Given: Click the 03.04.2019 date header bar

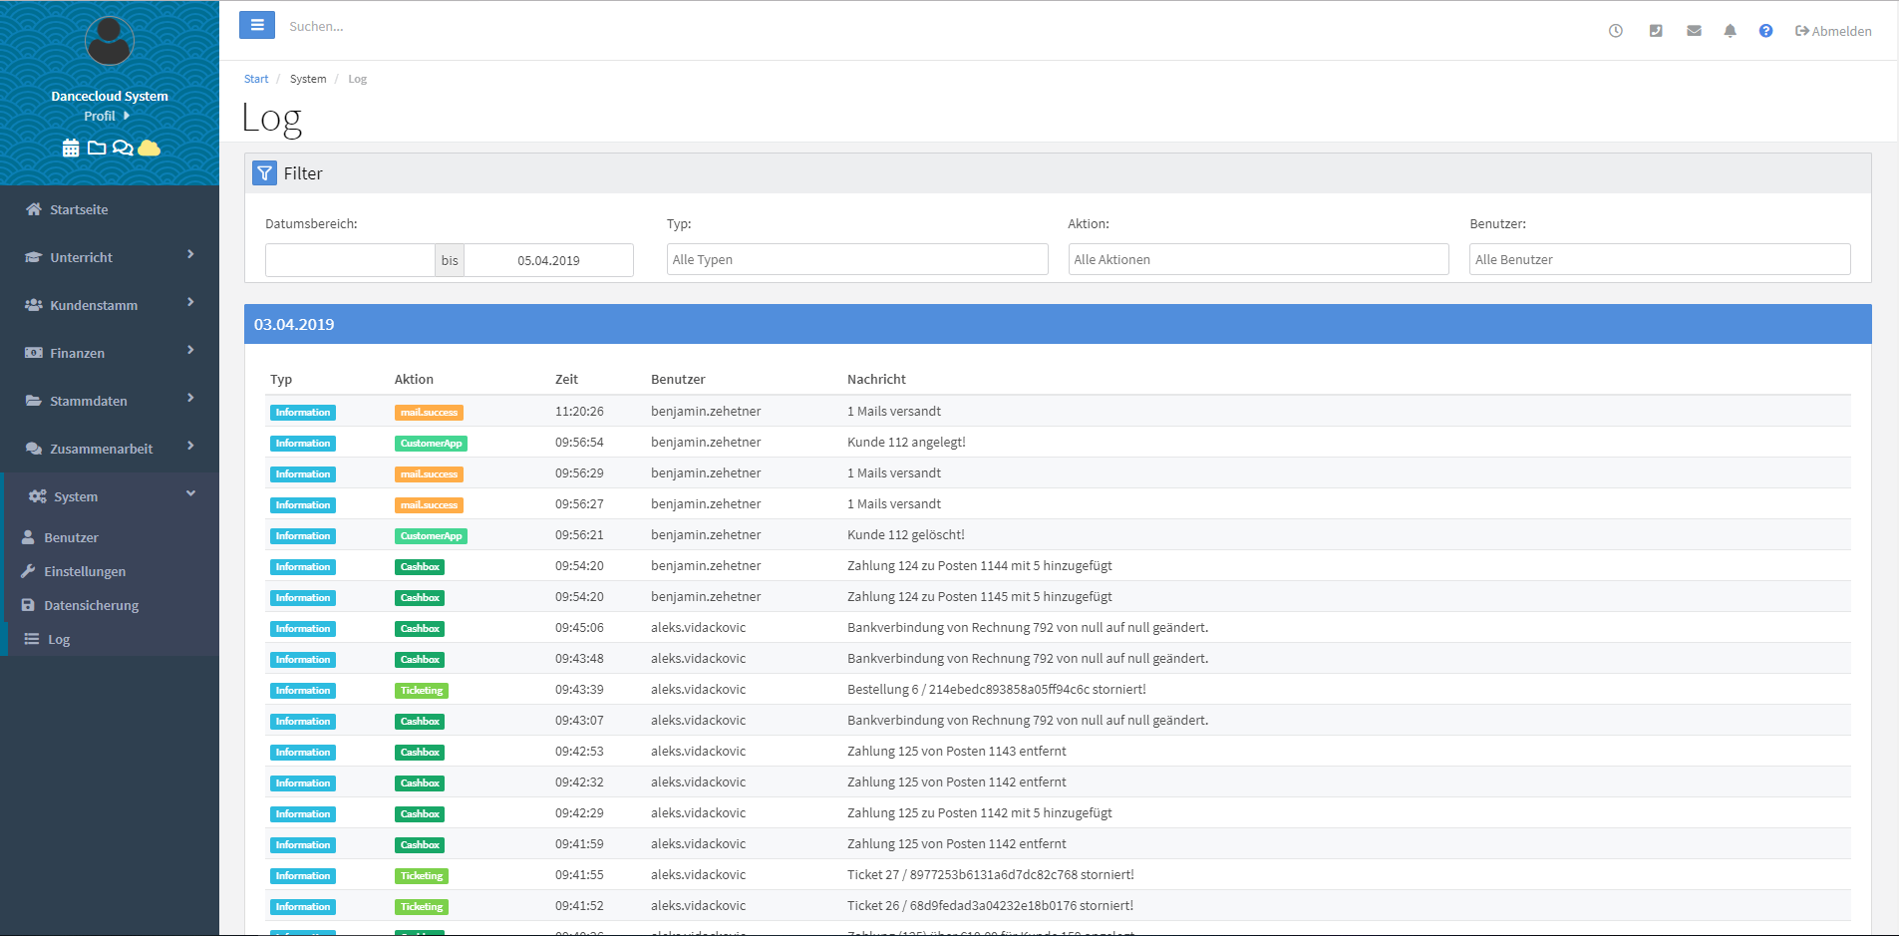Looking at the screenshot, I should [x=1058, y=324].
